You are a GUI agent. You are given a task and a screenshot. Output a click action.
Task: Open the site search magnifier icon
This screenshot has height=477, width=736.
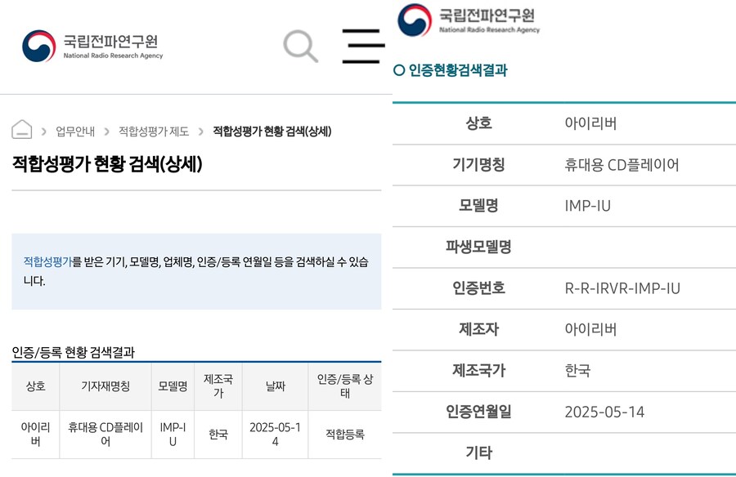(x=299, y=45)
